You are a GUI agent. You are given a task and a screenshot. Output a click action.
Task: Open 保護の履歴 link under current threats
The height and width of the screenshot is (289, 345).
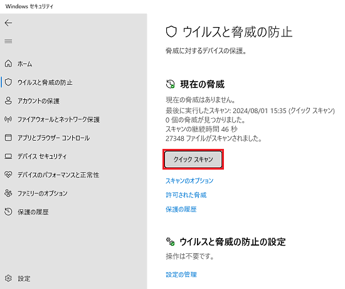click(181, 209)
